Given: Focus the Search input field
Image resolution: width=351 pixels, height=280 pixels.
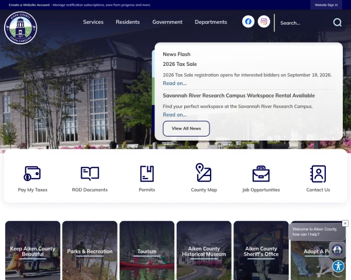Looking at the screenshot, I should pyautogui.click(x=304, y=23).
